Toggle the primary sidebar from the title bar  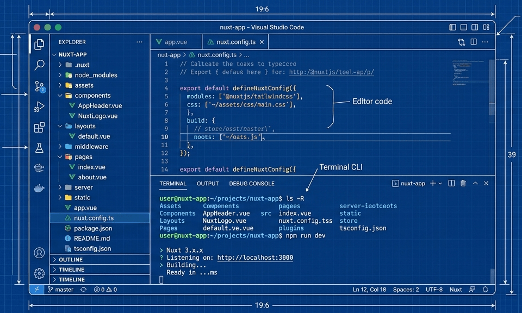click(x=452, y=27)
